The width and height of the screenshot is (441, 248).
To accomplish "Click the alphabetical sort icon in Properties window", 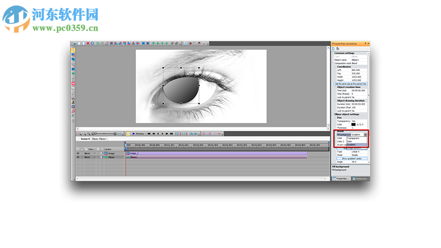I will coord(338,49).
